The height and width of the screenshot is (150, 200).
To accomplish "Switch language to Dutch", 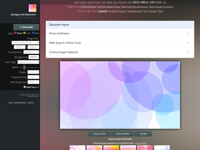I will pyautogui.click(x=115, y=2).
